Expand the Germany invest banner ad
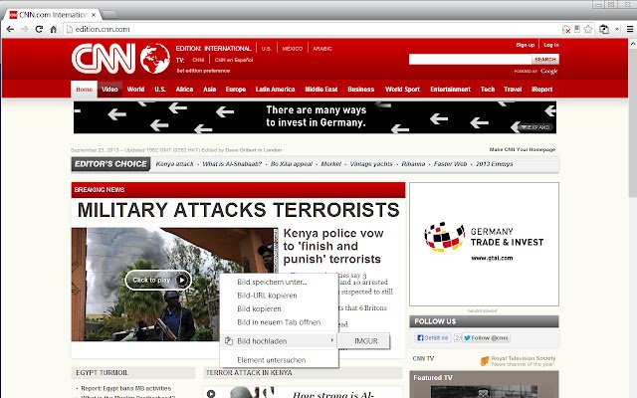Screen dimensions: 637x398 coord(536,127)
